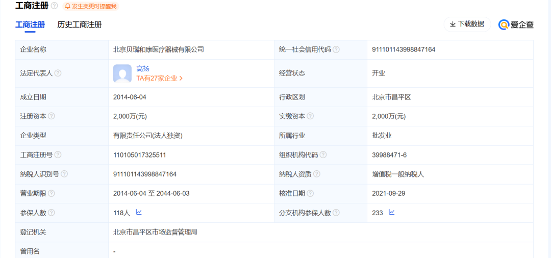Click help icon beside 工商注册 heading

(x=55, y=6)
